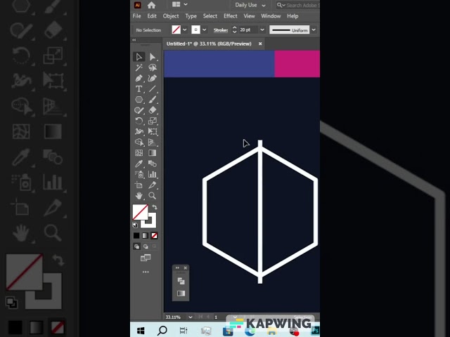This screenshot has height=337, width=450.
Task: Activate the Slice tool
Action: (153, 185)
